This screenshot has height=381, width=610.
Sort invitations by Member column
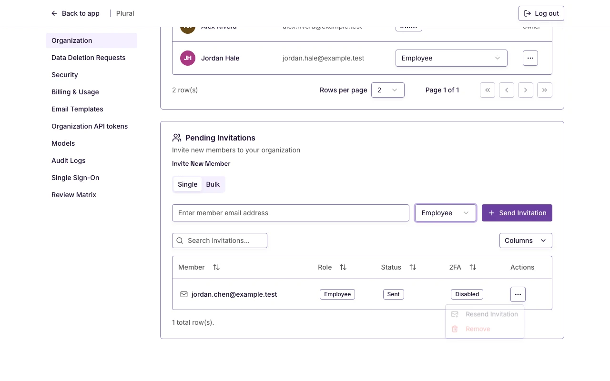(x=216, y=267)
